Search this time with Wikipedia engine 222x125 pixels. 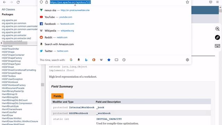tap(101, 60)
